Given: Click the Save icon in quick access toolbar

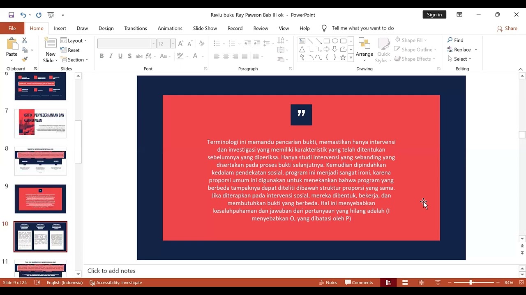Looking at the screenshot, I should coord(11,15).
